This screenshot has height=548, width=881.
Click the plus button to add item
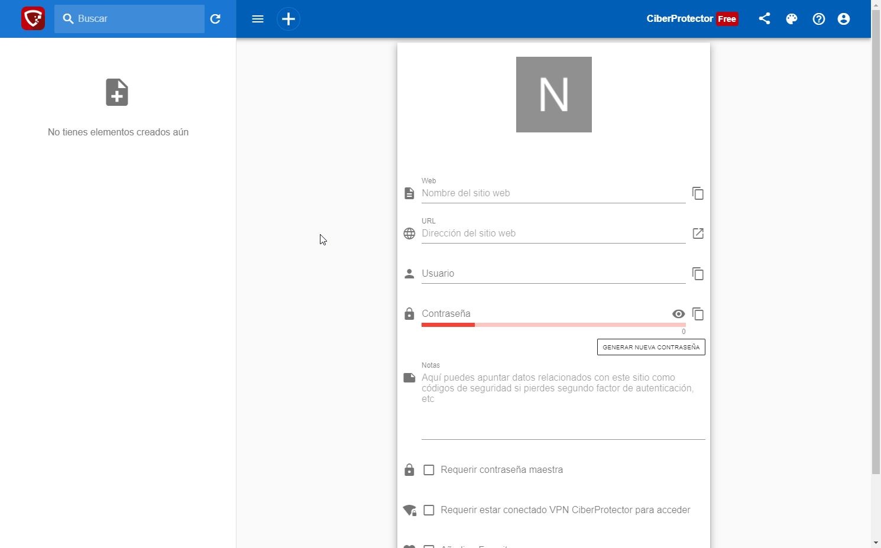289,19
